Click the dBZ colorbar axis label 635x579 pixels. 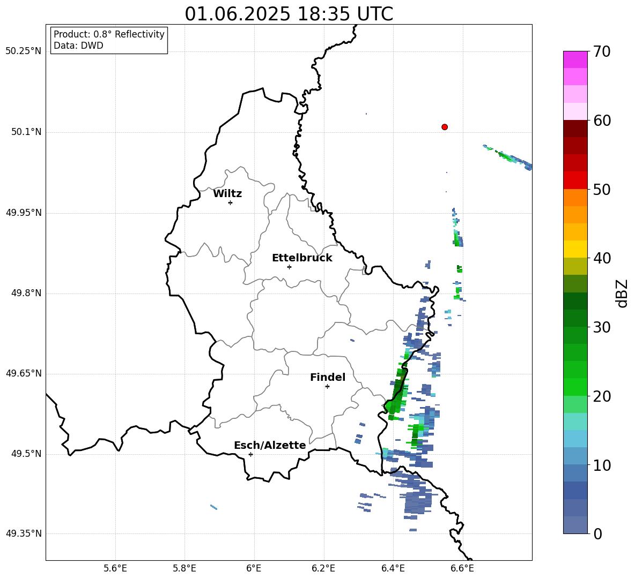click(x=622, y=294)
